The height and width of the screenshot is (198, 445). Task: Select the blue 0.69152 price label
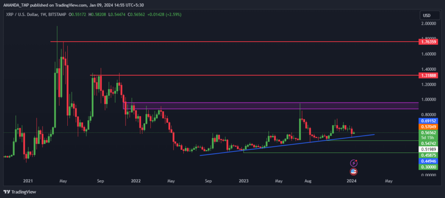pos(428,121)
